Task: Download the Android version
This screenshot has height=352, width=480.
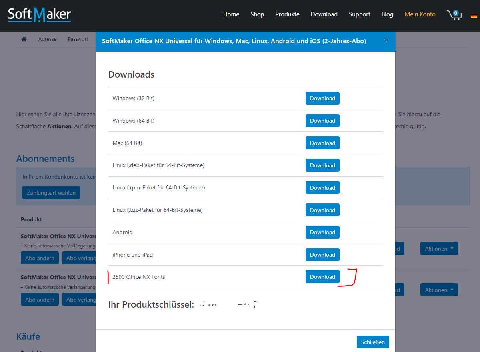Action: (322, 232)
